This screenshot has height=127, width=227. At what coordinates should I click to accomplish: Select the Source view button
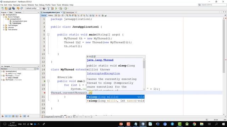[44, 16]
